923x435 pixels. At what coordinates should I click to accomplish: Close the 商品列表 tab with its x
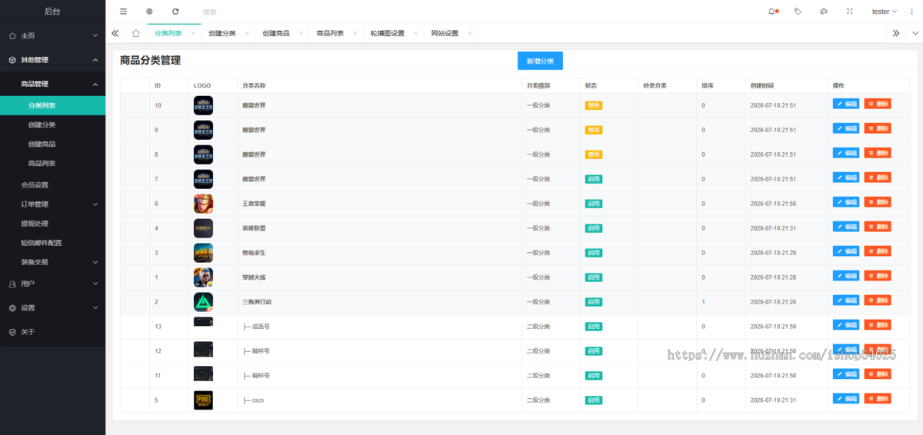(355, 34)
